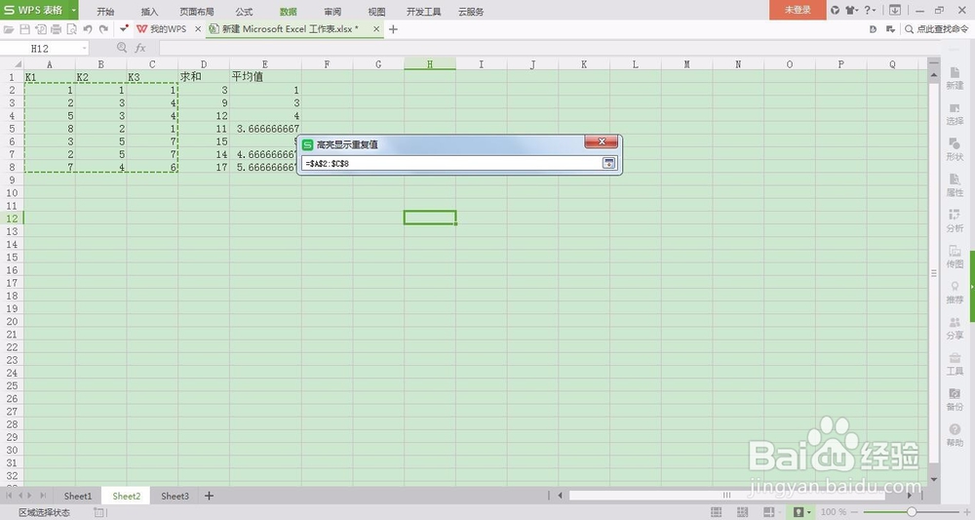Click the 求和 header cell
Image resolution: width=975 pixels, height=520 pixels.
click(x=204, y=76)
